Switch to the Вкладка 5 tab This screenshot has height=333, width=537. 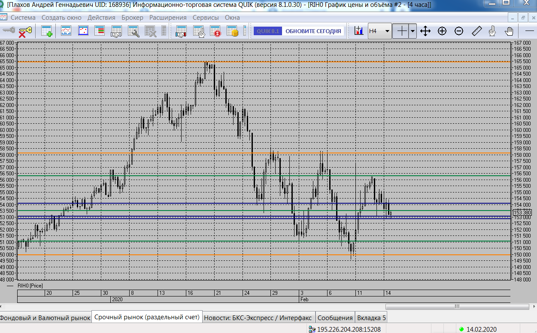371,318
